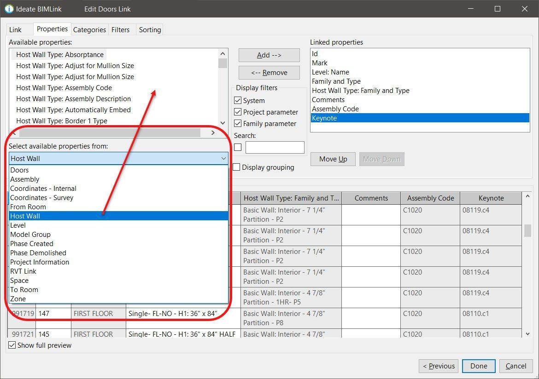
Task: Open the Sorting tab
Action: [150, 29]
